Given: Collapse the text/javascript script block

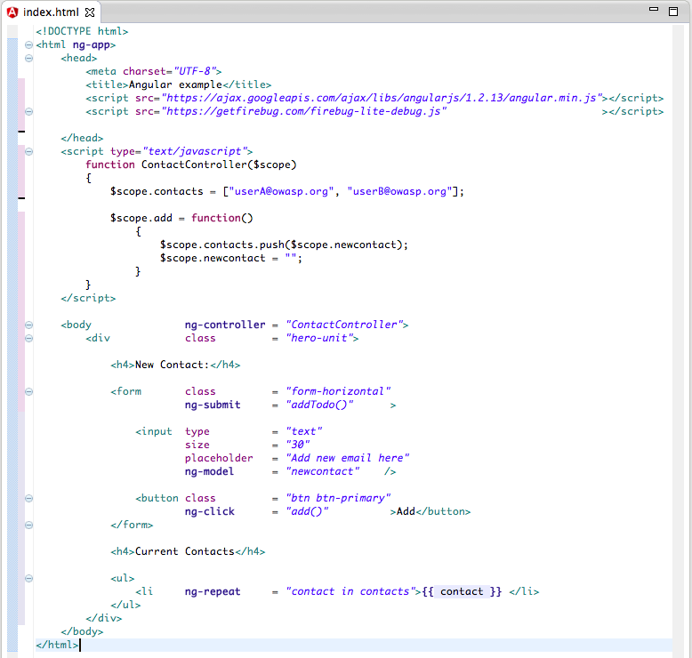Looking at the screenshot, I should pos(29,151).
